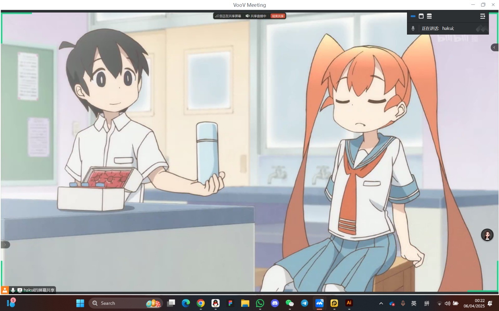
Task: Open Wi-Fi network settings tray icon
Action: click(439, 304)
